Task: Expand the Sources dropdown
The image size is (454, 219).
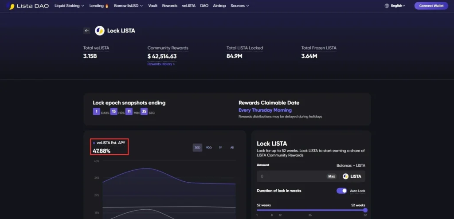Action: 240,6
